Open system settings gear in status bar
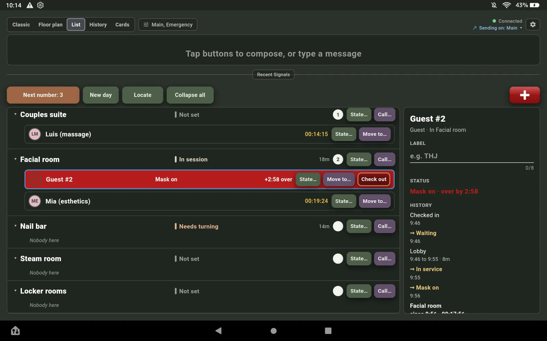 (x=40, y=5)
